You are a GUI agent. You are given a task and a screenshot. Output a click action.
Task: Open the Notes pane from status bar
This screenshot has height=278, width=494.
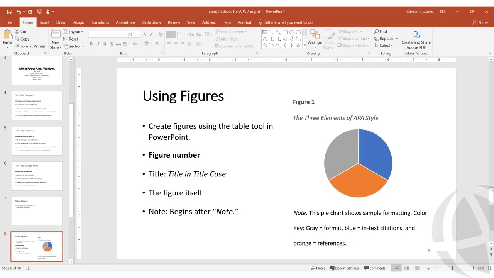click(318, 268)
